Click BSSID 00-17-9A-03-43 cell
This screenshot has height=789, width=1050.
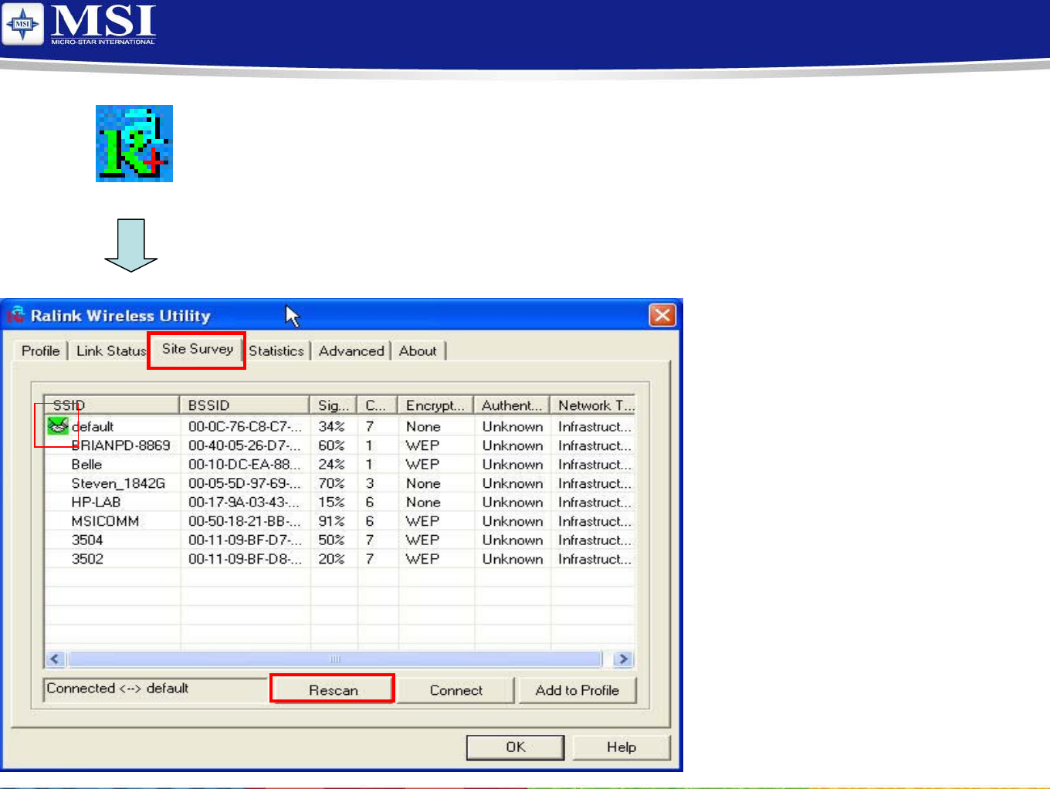[245, 502]
